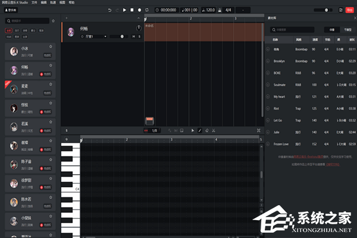Add the Riot accompaniment with its plus icon
357x238 pixels.
click(268, 109)
